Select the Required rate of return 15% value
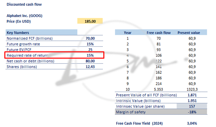The width and height of the screenshot is (216, 127). pos(90,55)
